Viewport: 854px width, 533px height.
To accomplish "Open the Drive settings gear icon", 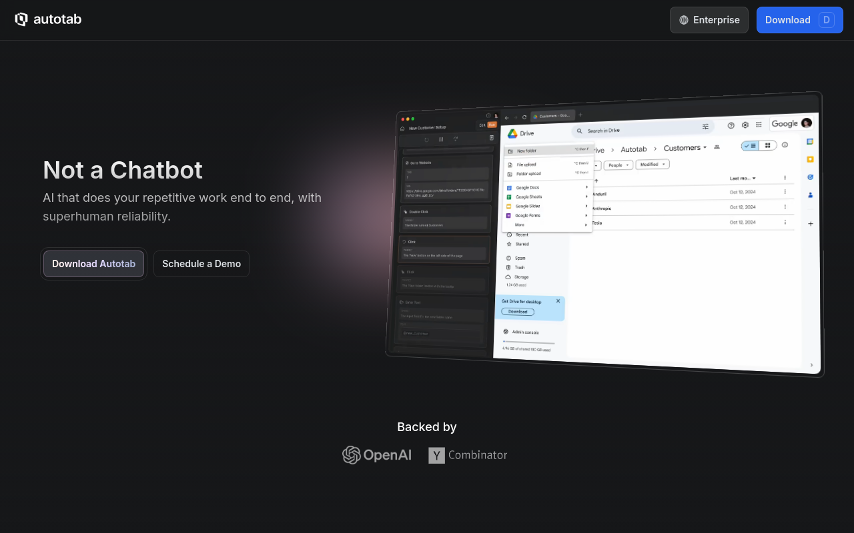I will (x=745, y=125).
